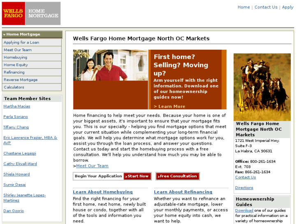
Task: Click the 'Homeownership Guides' heading
Action: coord(255,202)
